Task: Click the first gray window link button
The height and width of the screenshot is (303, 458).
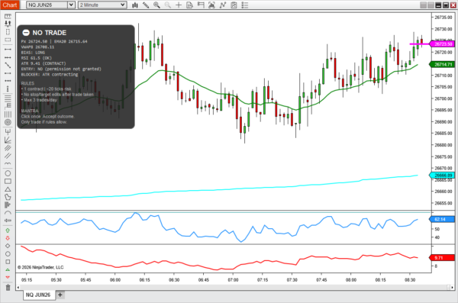Action: tap(423, 5)
